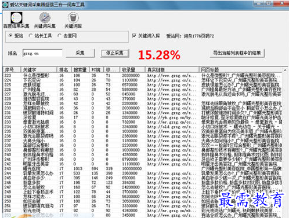289x218 pixels.
Task: Select the 站长工具 radio option
Action: click(x=40, y=36)
